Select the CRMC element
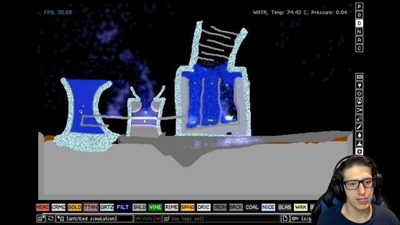Screen dimensions: 400x225 pyautogui.click(x=59, y=207)
